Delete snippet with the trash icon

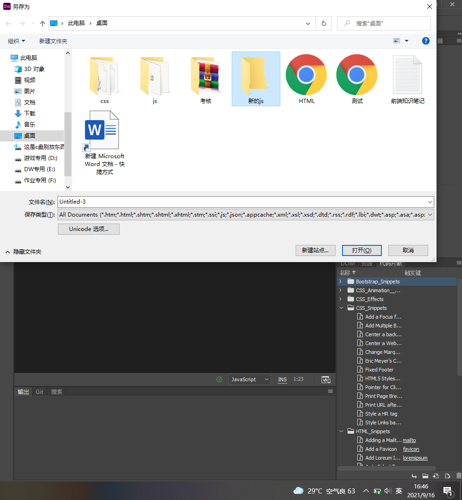(458, 475)
